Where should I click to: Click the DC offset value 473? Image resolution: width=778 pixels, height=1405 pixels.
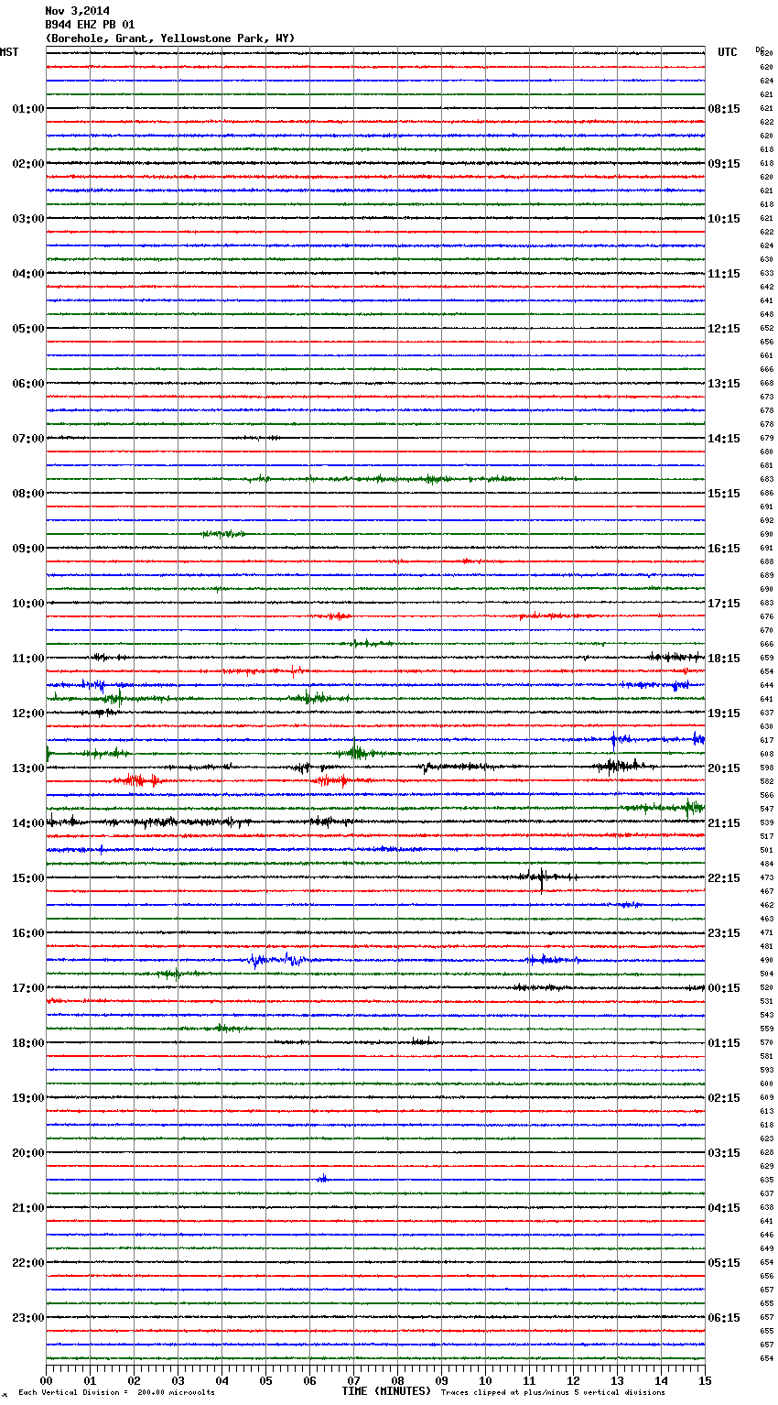[x=767, y=878]
